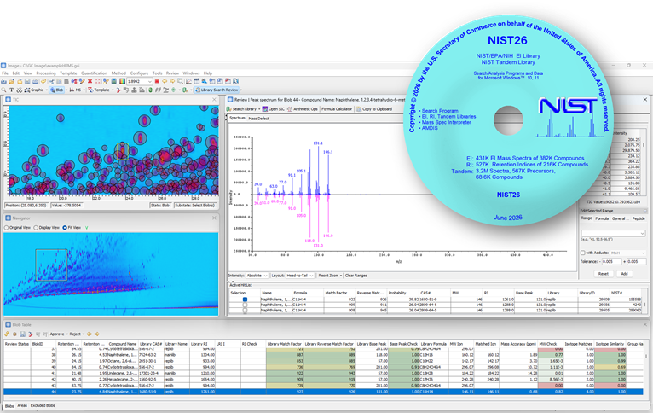Expand the Approve dropdown in Blob Table
The image size is (653, 413).
(67, 334)
